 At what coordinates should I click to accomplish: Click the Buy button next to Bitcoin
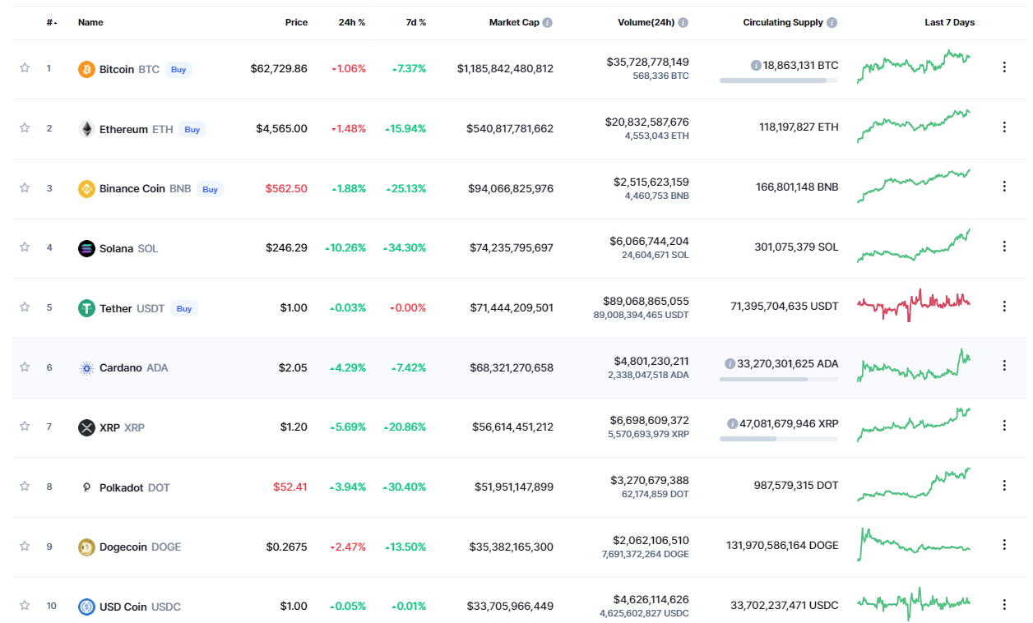click(x=178, y=70)
